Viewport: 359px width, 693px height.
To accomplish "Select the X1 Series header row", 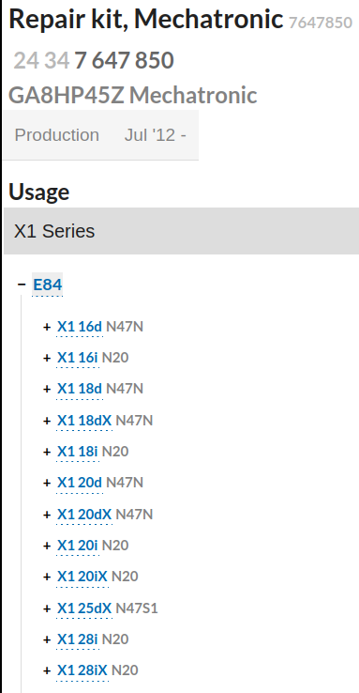I will pyautogui.click(x=181, y=231).
